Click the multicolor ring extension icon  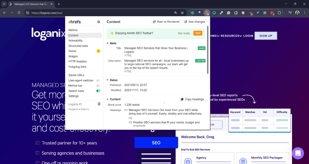tap(236, 13)
